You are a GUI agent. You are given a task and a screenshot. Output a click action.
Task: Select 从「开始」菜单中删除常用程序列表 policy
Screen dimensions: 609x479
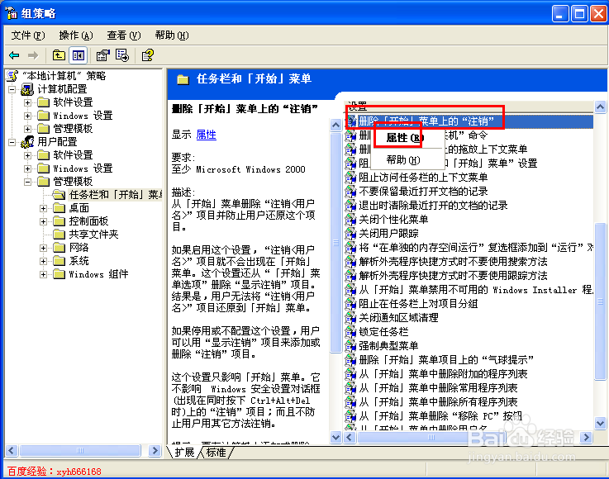point(438,388)
